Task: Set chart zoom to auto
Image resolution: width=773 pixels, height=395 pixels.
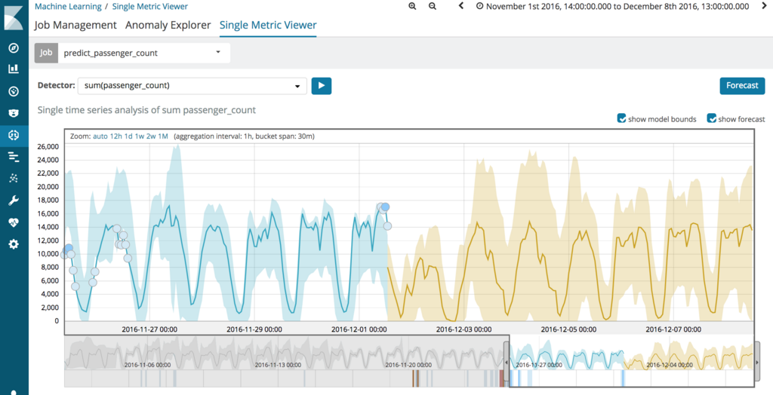Action: click(x=100, y=136)
